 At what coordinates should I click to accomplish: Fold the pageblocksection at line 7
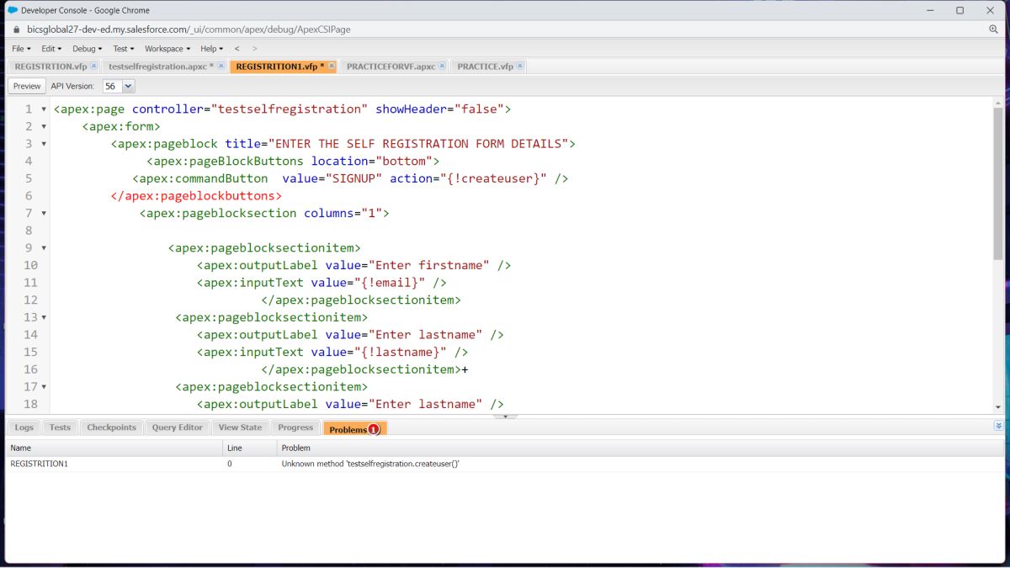(x=44, y=213)
